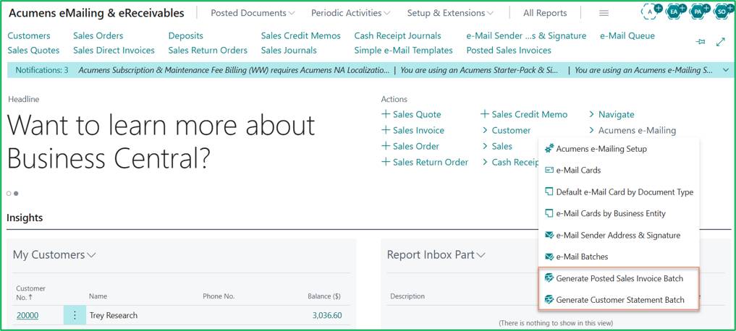Image resolution: width=736 pixels, height=331 pixels.
Task: Click the e-Mail Cards card icon
Action: tap(549, 170)
